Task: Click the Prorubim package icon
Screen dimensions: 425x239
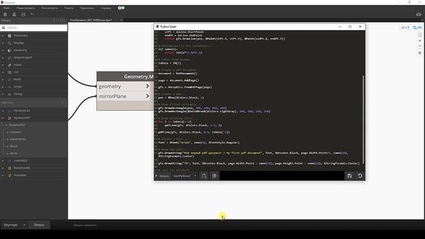Action: point(9,175)
